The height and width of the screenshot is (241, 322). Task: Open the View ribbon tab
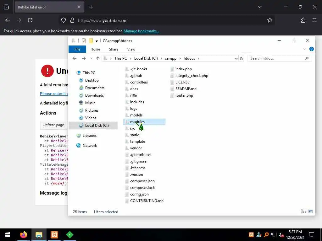pyautogui.click(x=131, y=49)
